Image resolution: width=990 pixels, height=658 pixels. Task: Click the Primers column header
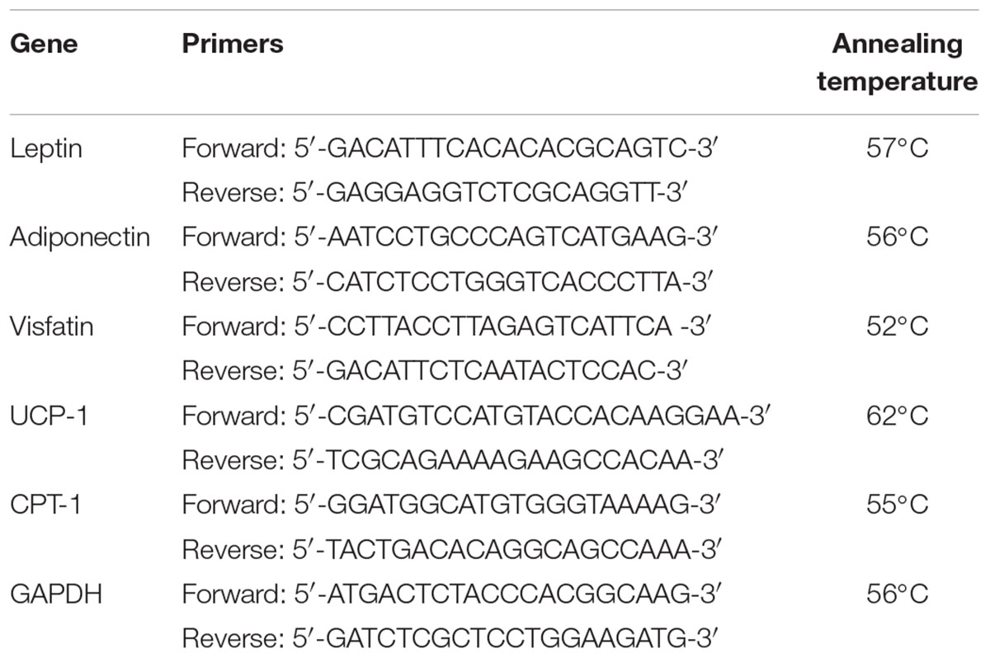click(232, 44)
